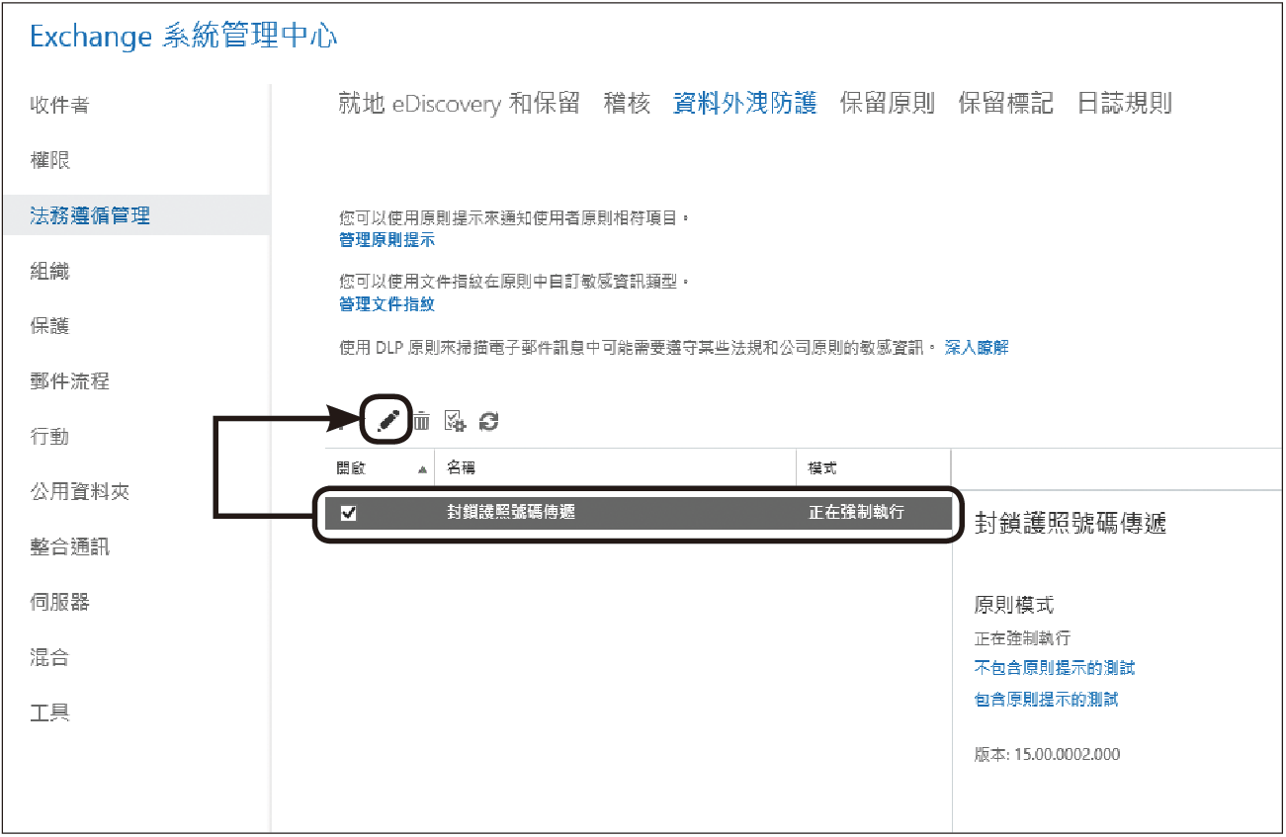The width and height of the screenshot is (1286, 837).
Task: Click the checklist-with-gear settings icon
Action: [x=455, y=422]
